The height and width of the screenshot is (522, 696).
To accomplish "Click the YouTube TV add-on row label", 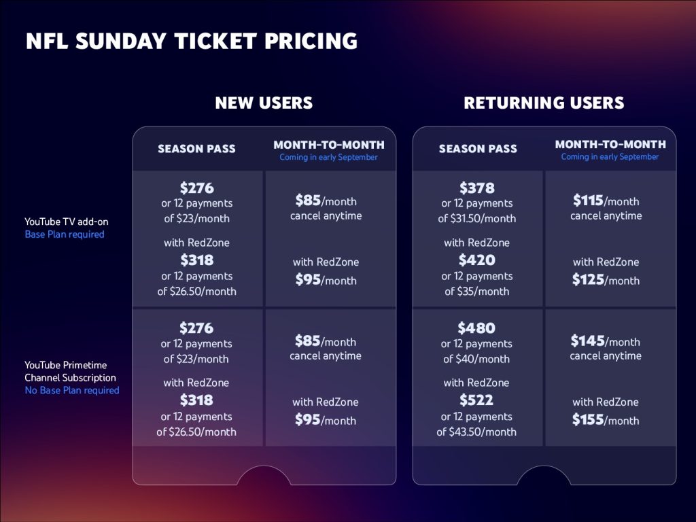I will click(x=66, y=222).
